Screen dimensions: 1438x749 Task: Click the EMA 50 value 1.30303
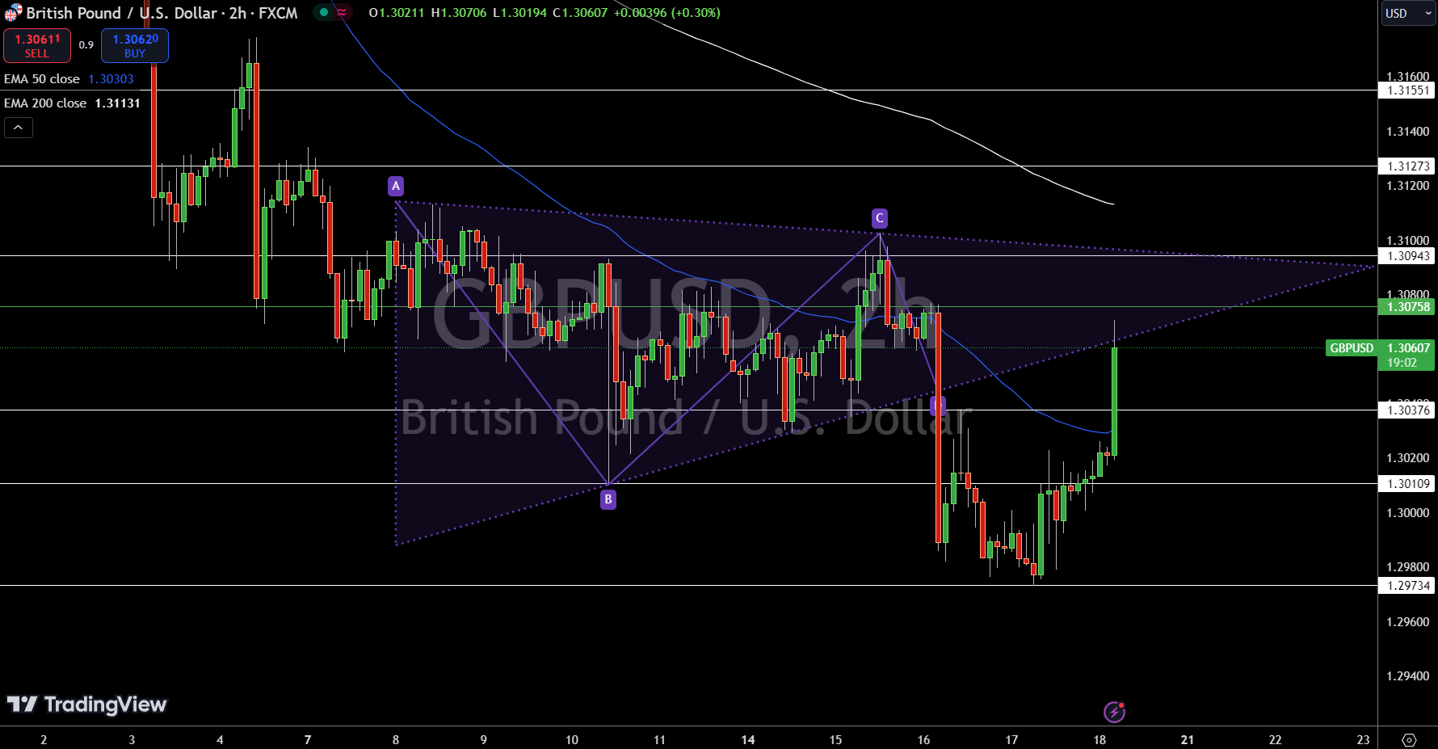(111, 79)
